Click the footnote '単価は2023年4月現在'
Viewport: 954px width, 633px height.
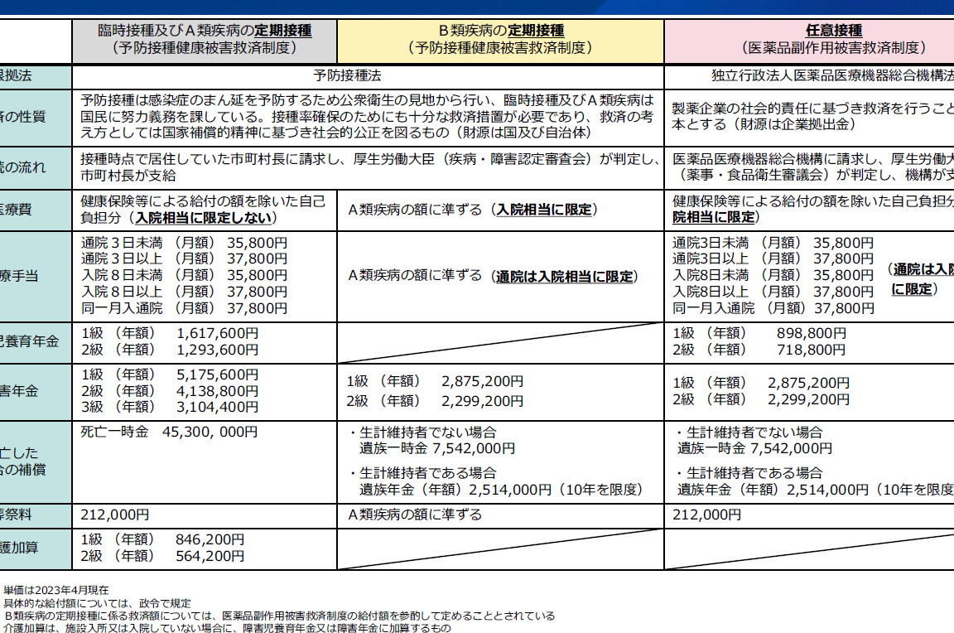click(56, 590)
